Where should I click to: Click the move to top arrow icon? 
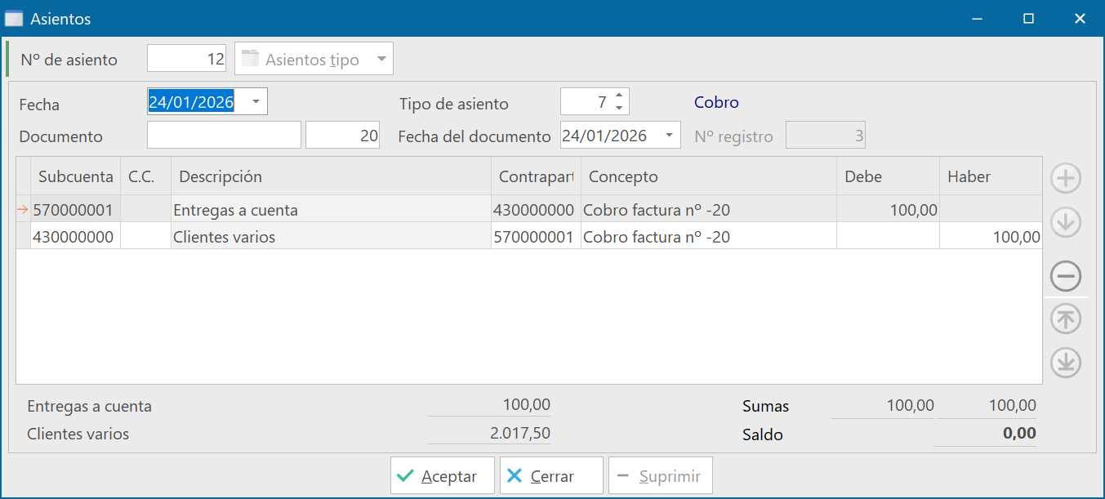click(1066, 319)
